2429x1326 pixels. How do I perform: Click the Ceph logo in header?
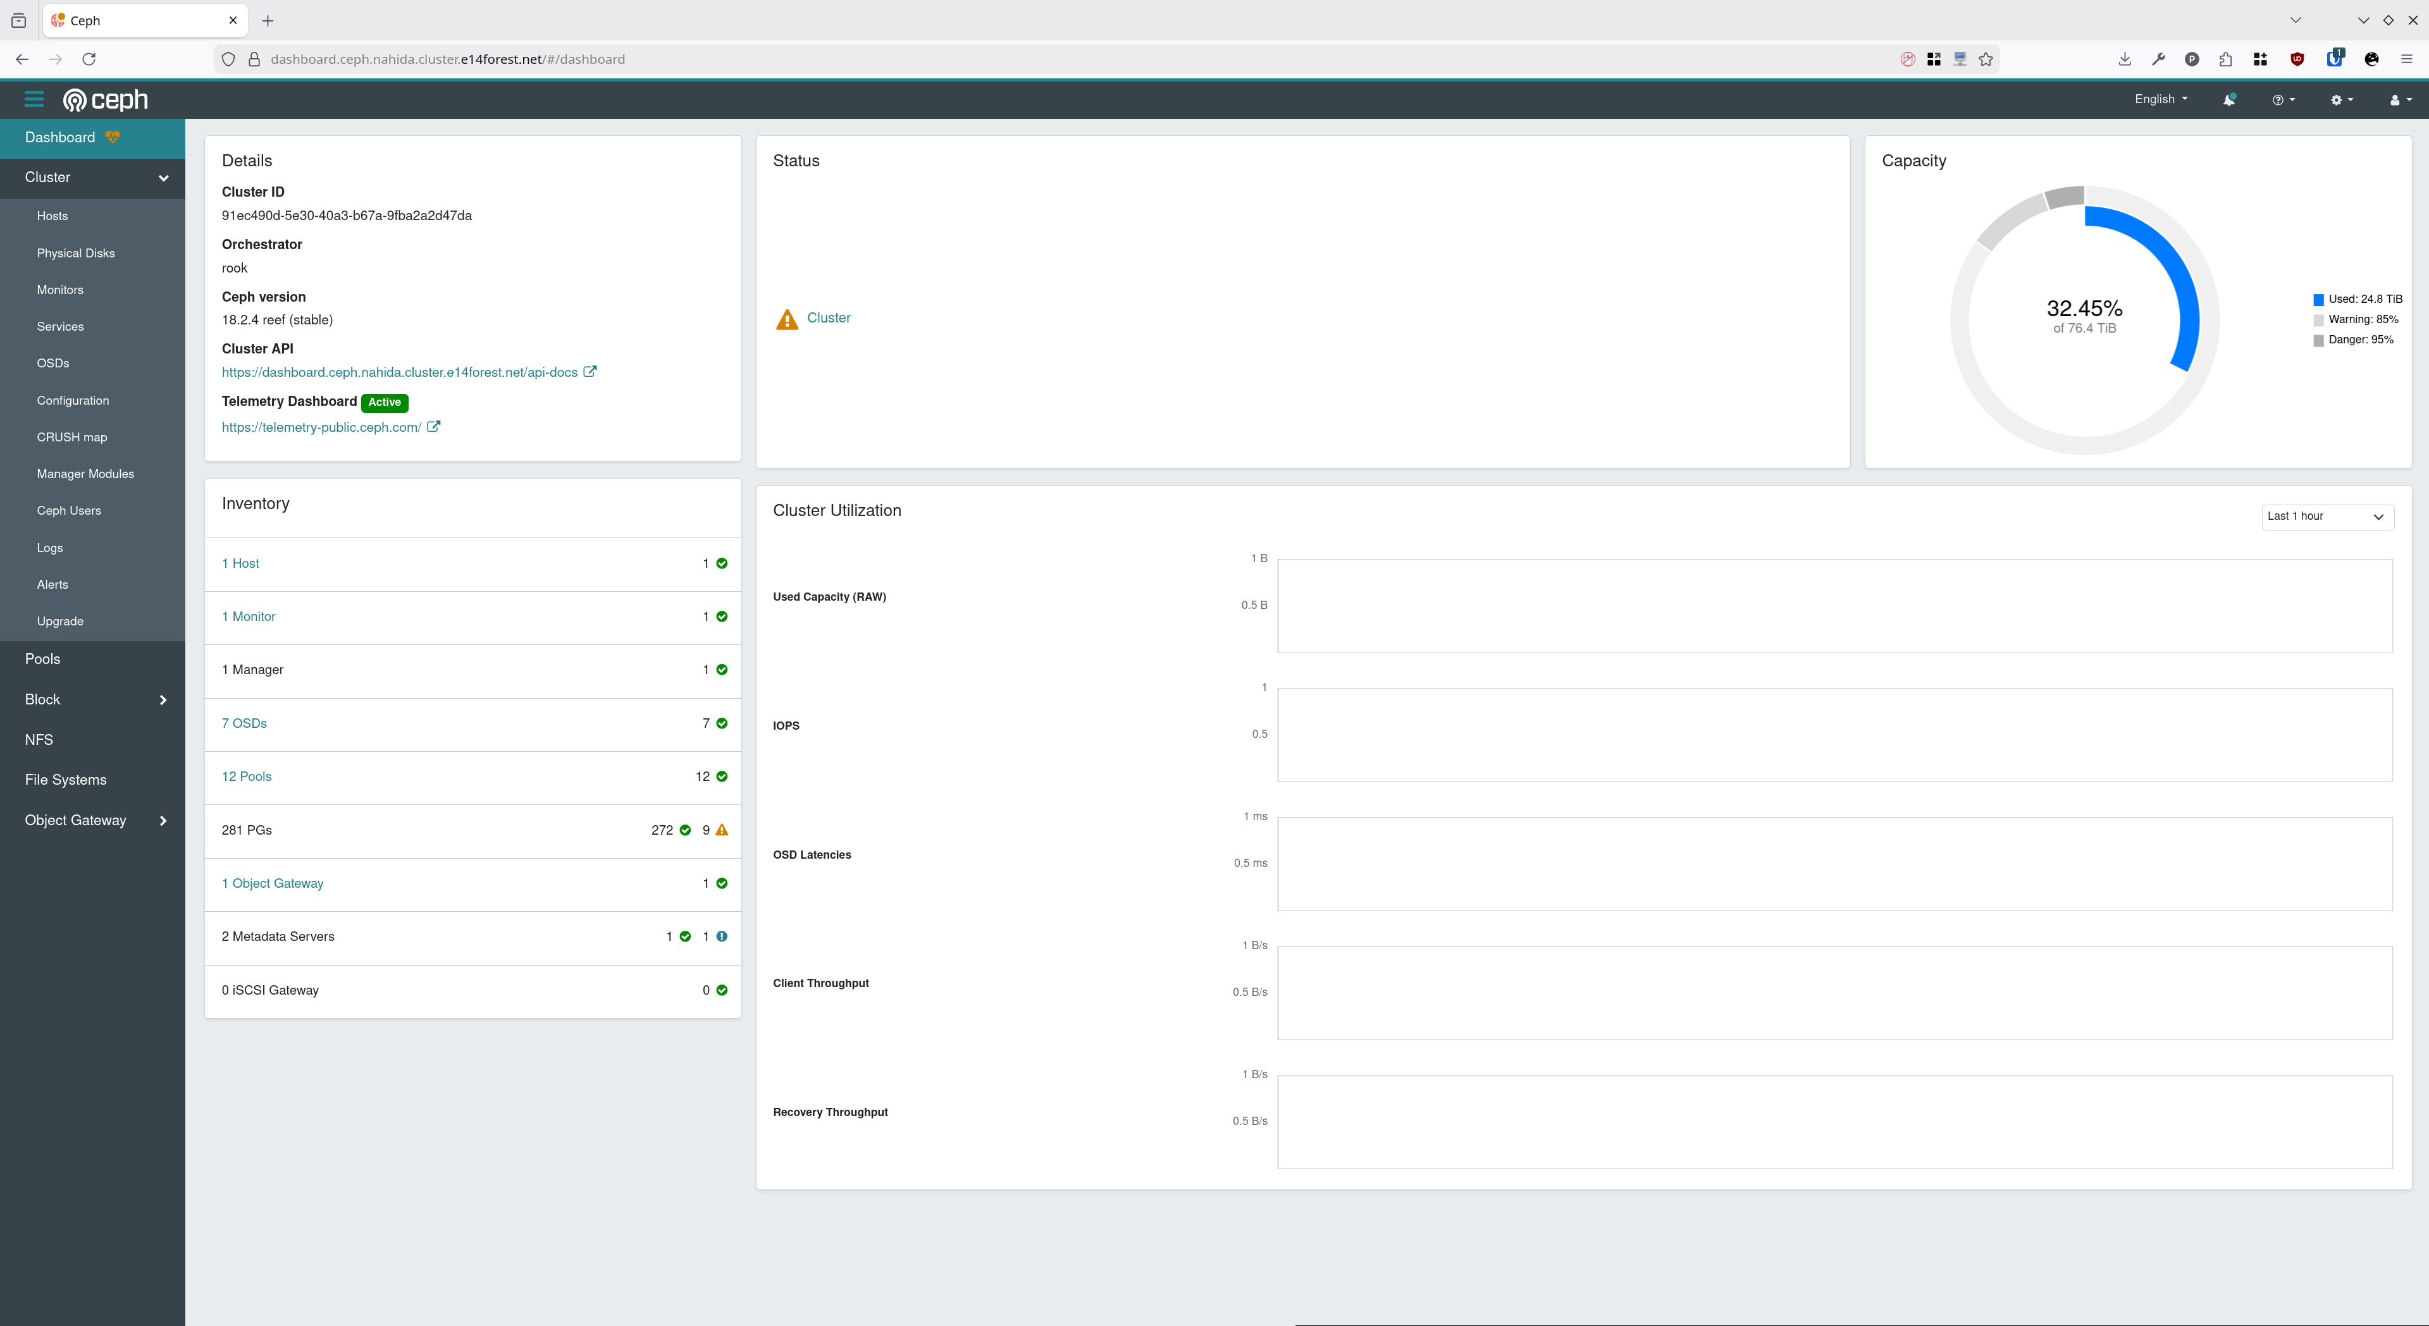click(x=106, y=100)
